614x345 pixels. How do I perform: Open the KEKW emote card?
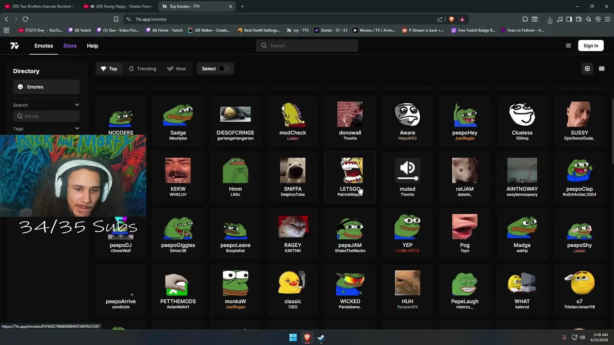tap(178, 177)
